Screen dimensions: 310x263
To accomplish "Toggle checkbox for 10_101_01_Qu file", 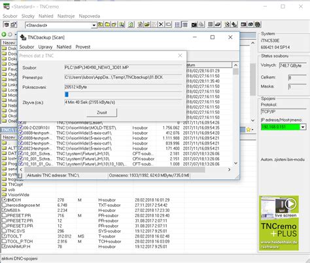I will pos(21,164).
